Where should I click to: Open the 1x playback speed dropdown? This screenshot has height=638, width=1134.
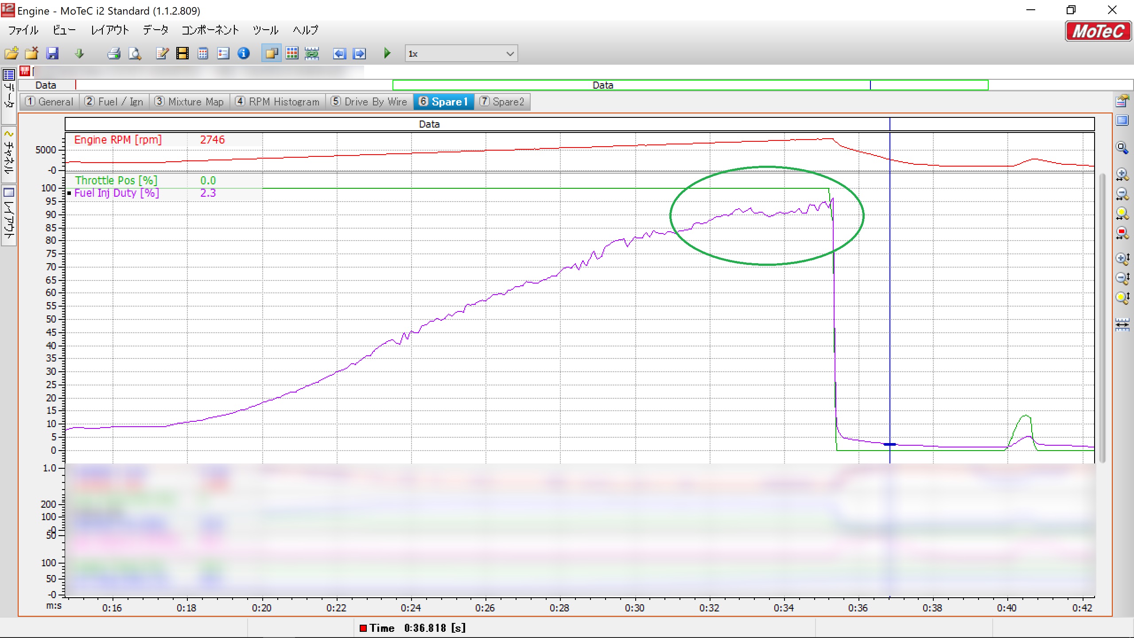tap(509, 54)
